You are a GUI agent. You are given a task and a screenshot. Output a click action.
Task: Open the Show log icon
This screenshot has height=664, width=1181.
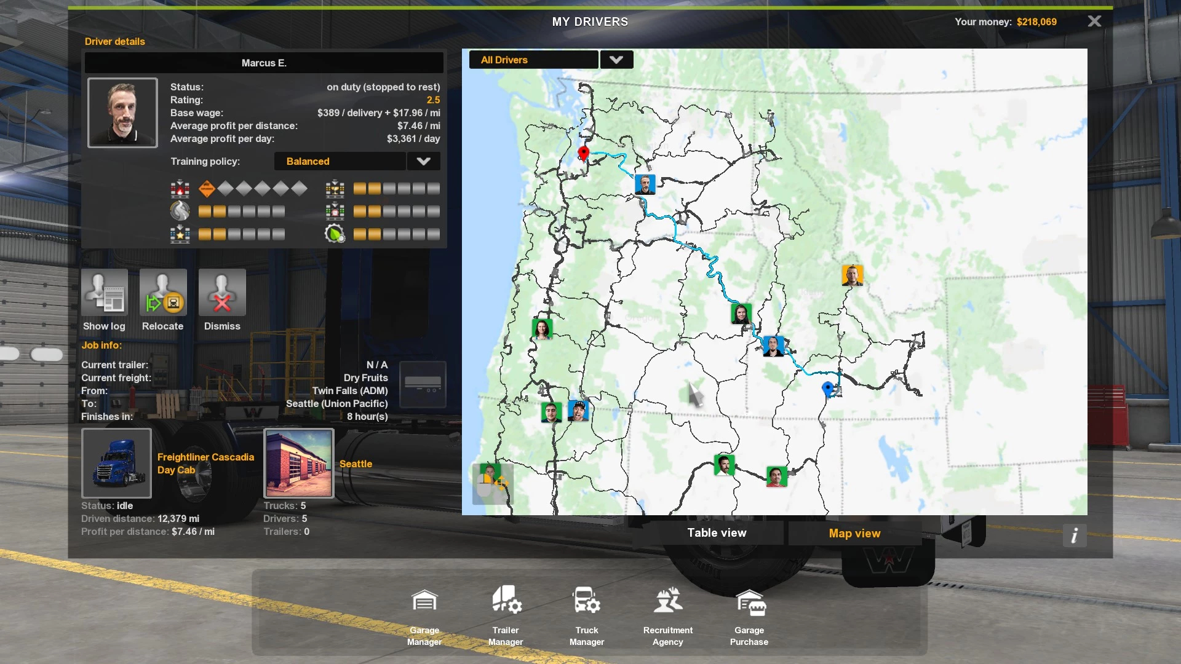(x=105, y=293)
